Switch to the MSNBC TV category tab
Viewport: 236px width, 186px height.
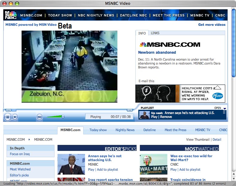(202, 130)
